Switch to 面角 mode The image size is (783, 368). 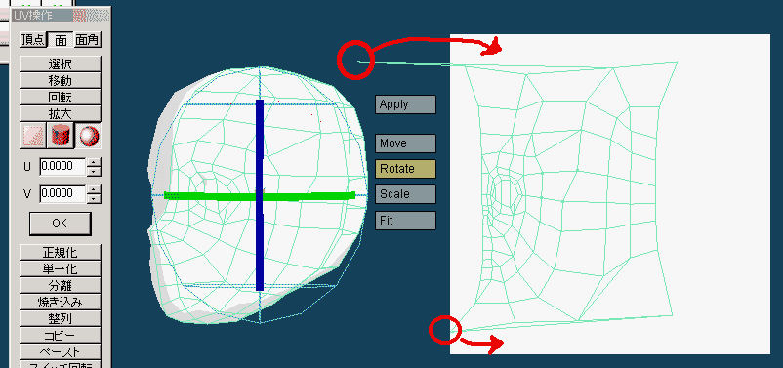(88, 40)
